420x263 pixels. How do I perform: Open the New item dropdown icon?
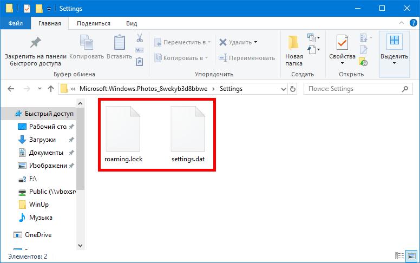(314, 38)
